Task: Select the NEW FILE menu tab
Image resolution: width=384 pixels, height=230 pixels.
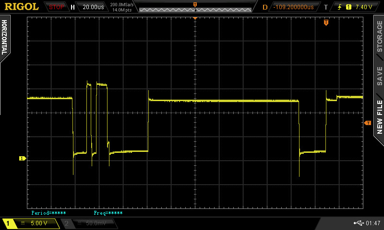Action: (x=379, y=117)
